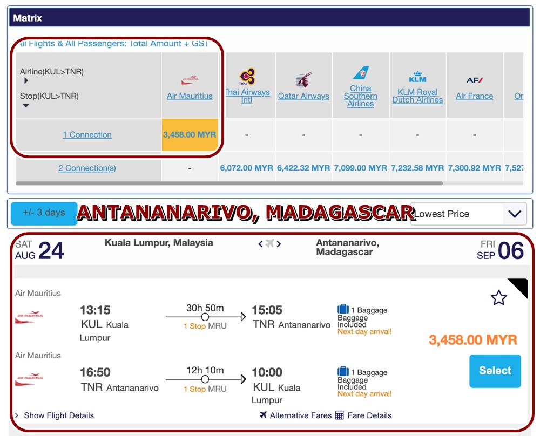The width and height of the screenshot is (540, 436).
Task: Click the Kuala Lumpur, Malaysia origin heading
Action: [159, 243]
